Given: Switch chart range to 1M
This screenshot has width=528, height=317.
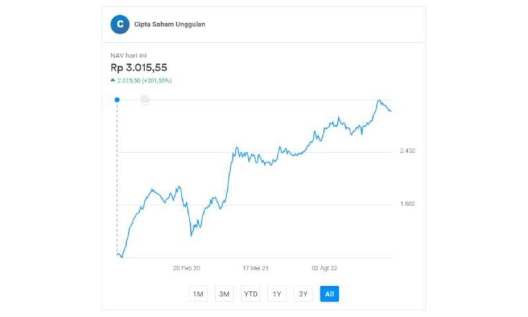Looking at the screenshot, I should point(198,294).
